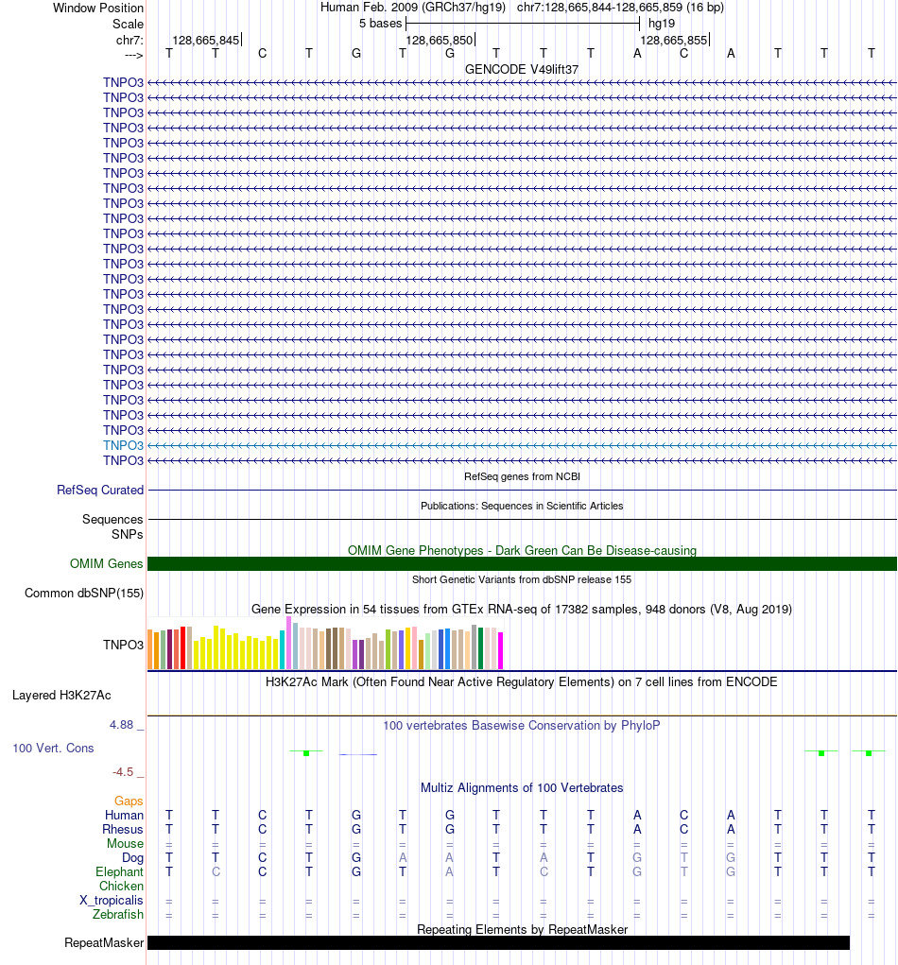Click the TNPO3 label beside the GTEx bar chart
This screenshot has height=965, width=898.
coord(123,645)
